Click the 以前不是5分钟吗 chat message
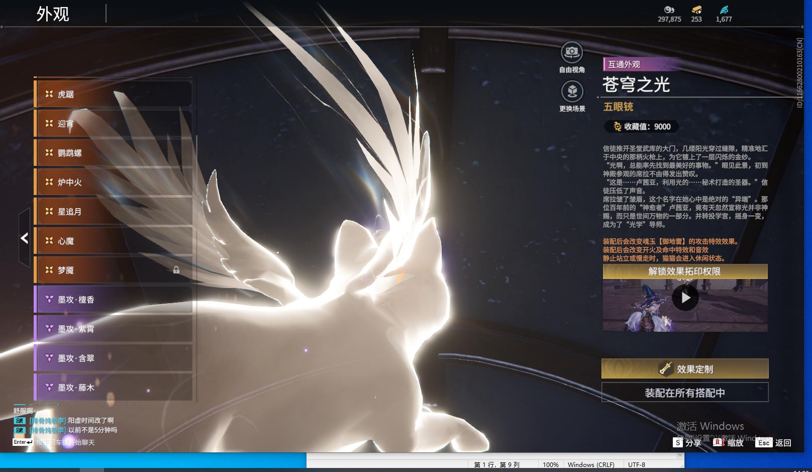The width and height of the screenshot is (812, 472). tap(92, 430)
